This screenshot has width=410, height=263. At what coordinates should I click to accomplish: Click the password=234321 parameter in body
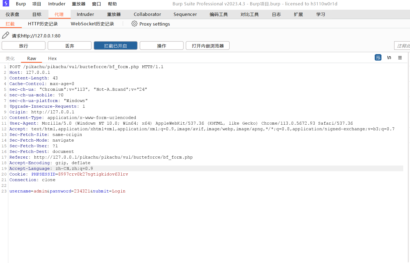pyautogui.click(x=70, y=191)
